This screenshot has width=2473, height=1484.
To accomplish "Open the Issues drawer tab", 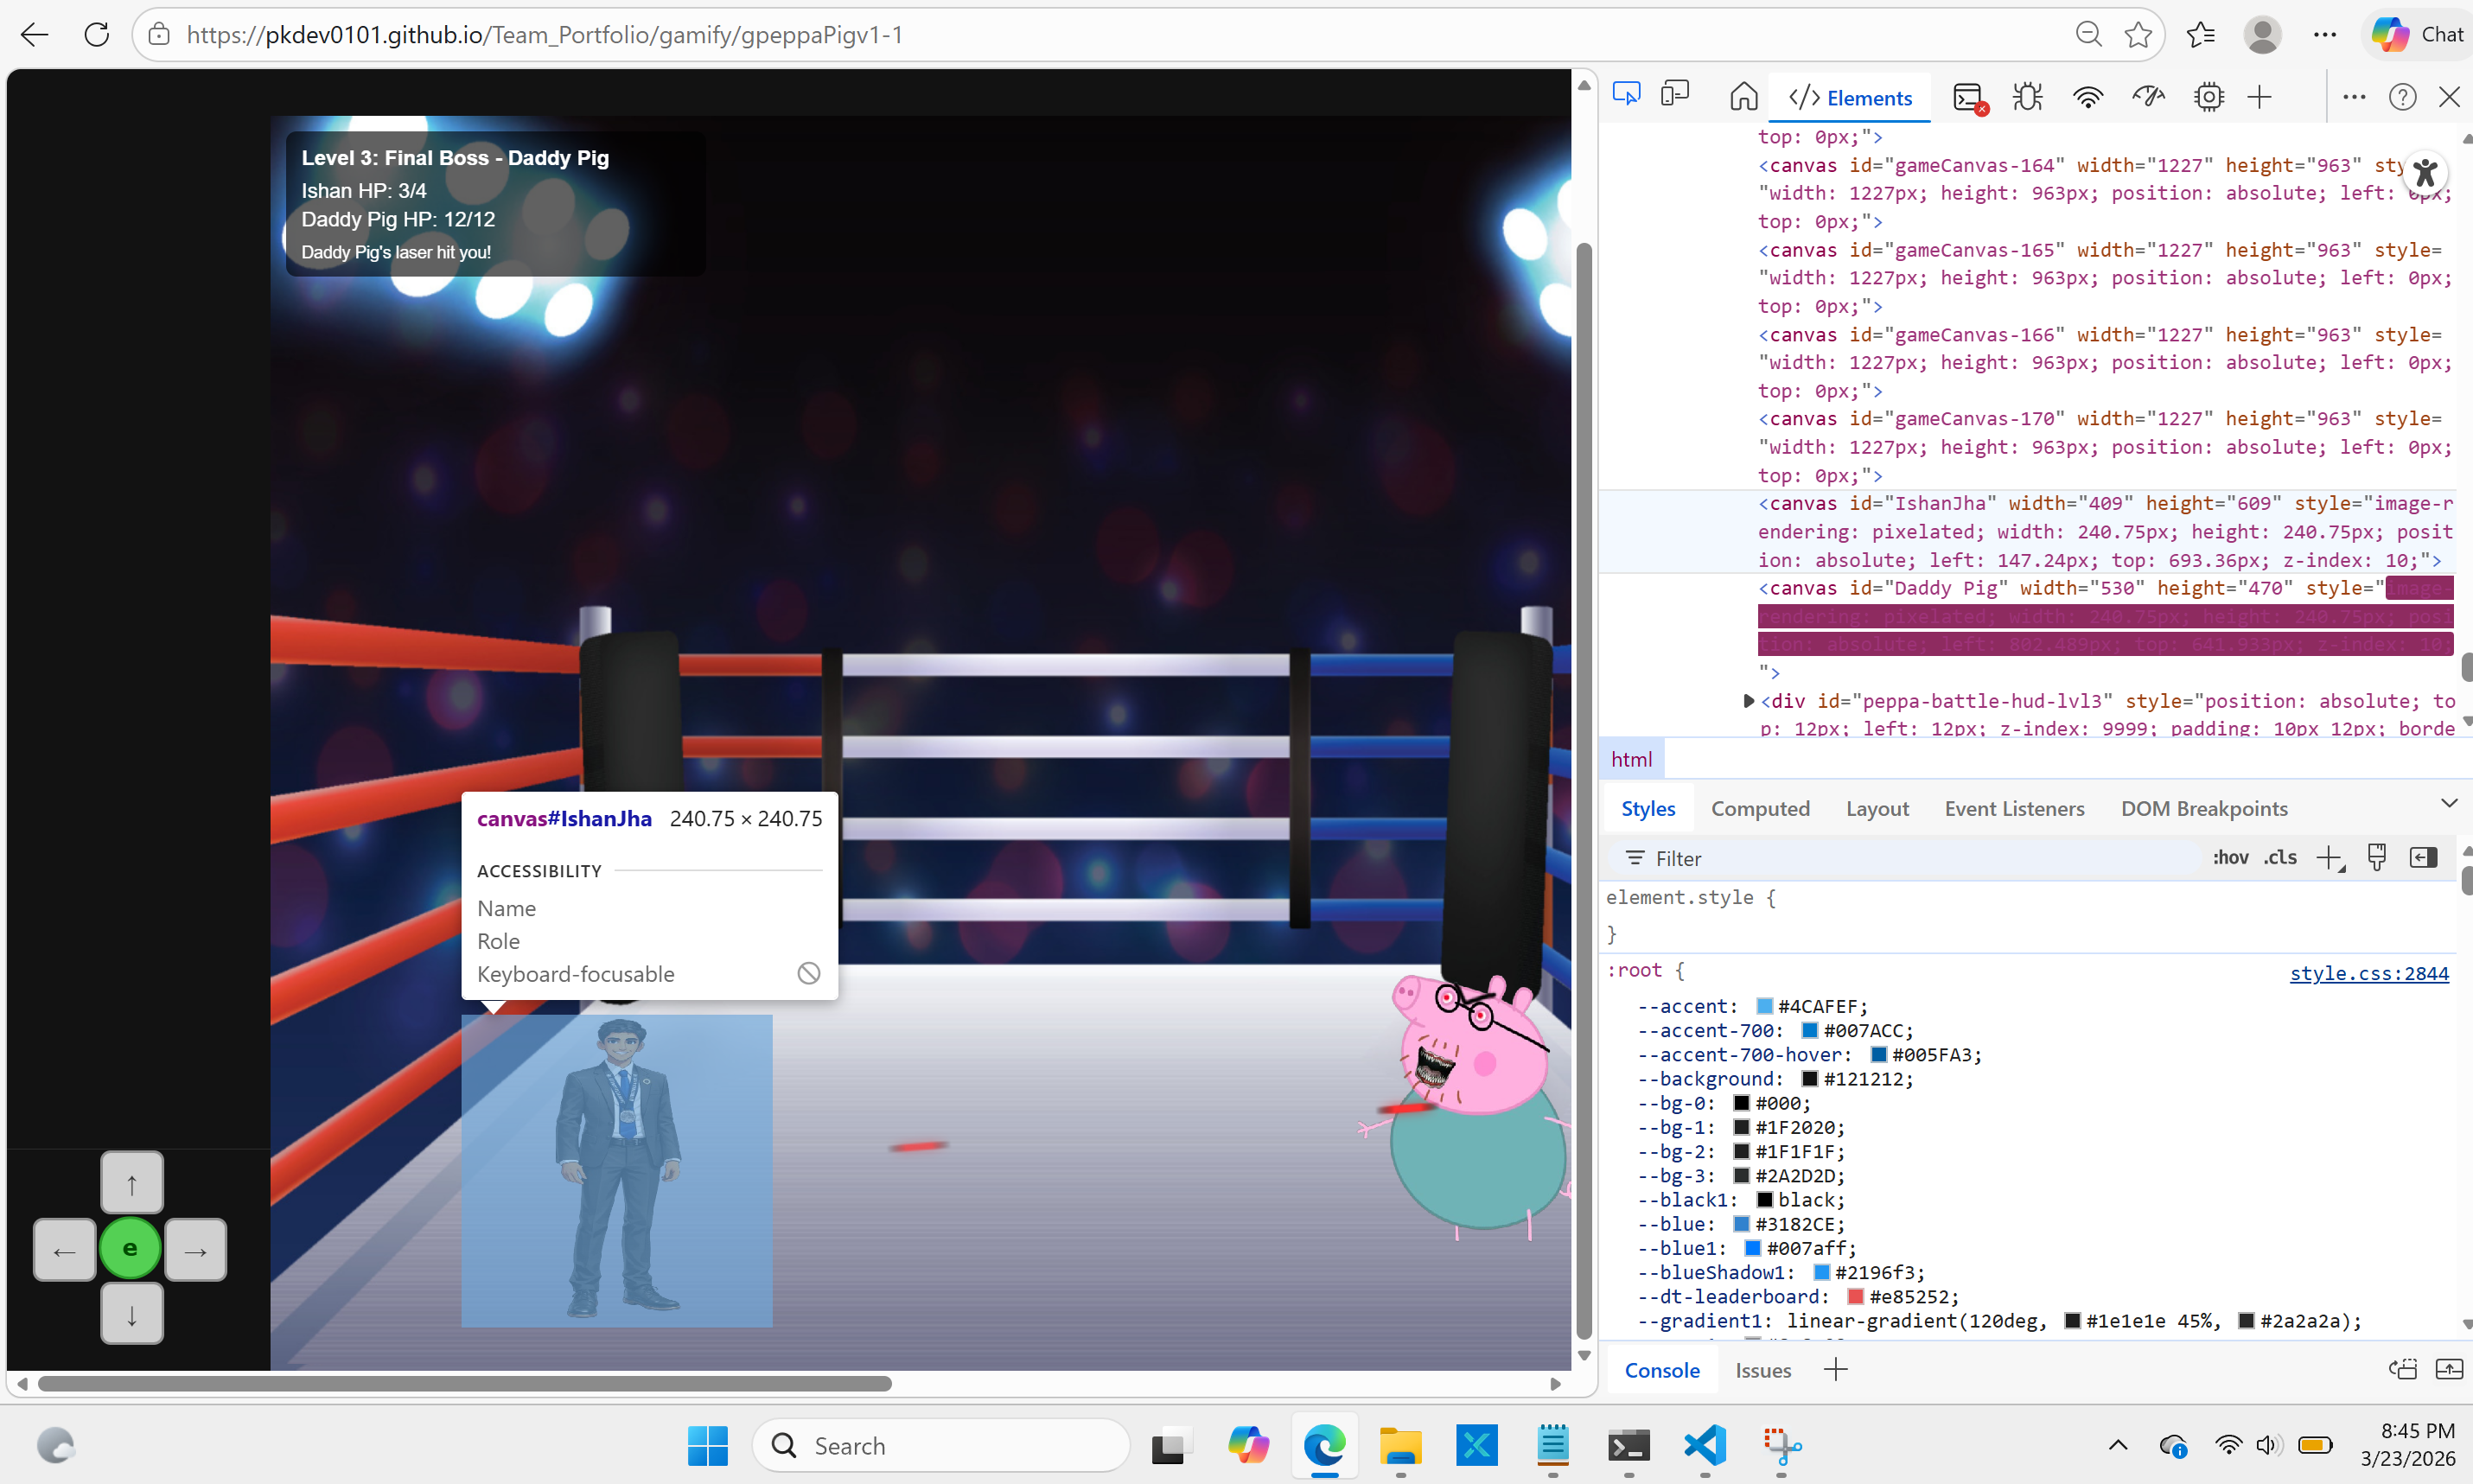I will click(1763, 1370).
